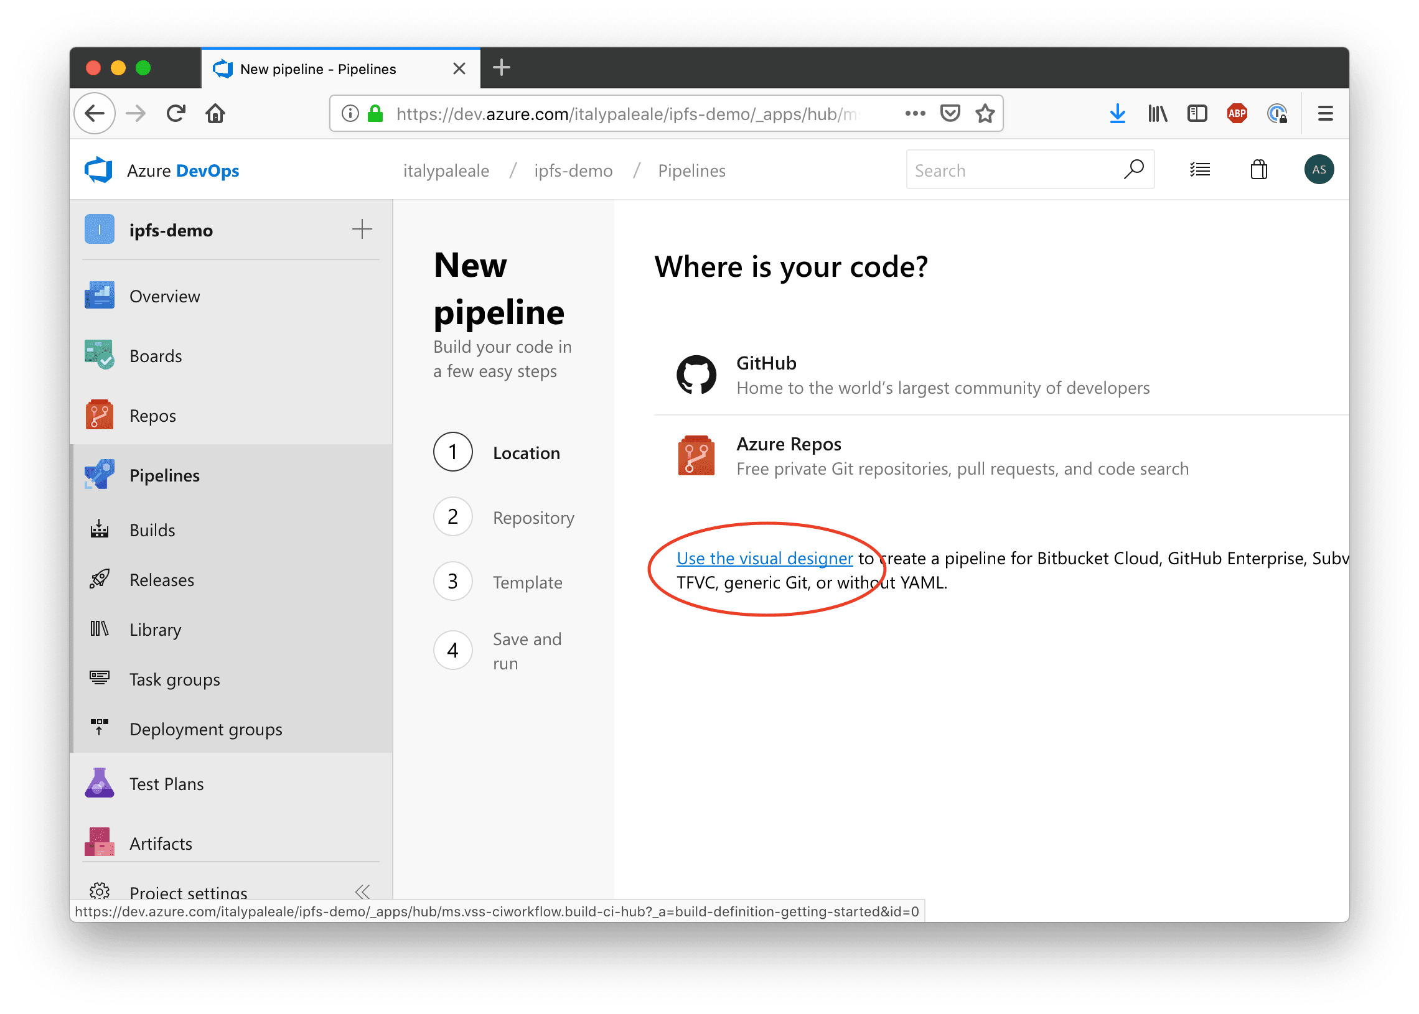The image size is (1419, 1014).
Task: Click the Azure DevOps logo icon
Action: (x=99, y=170)
